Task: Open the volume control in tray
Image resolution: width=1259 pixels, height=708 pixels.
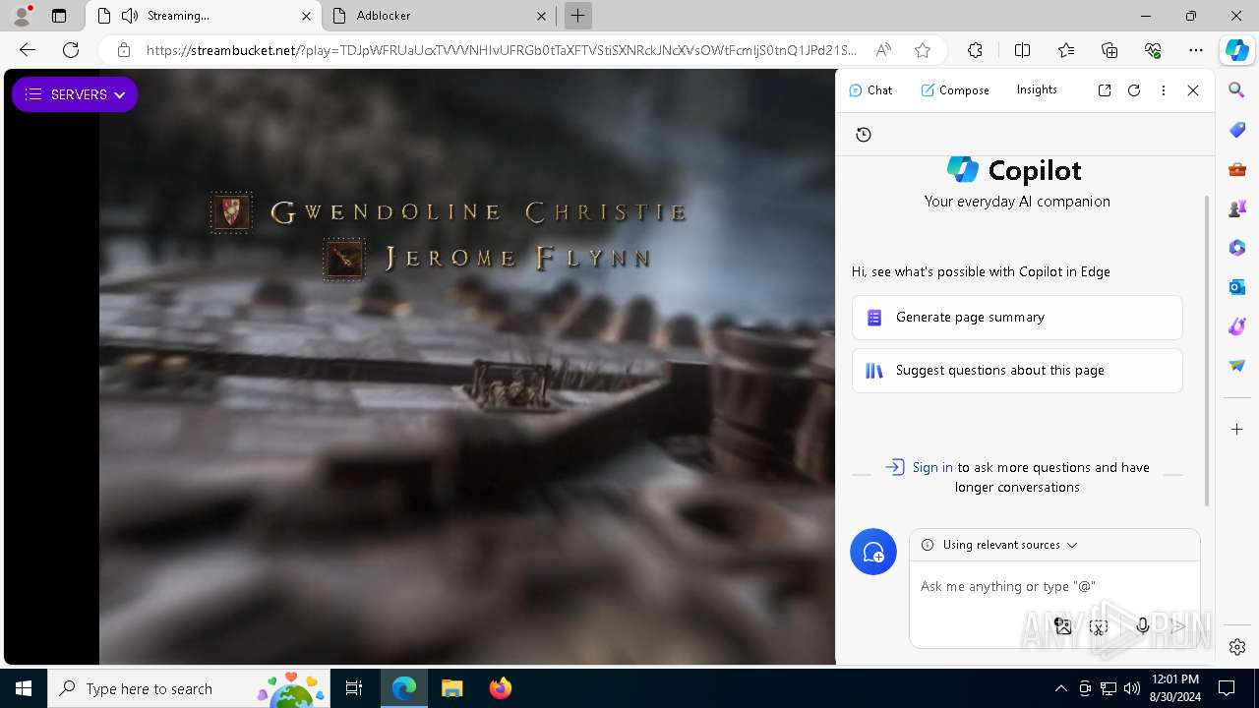Action: pos(1132,688)
